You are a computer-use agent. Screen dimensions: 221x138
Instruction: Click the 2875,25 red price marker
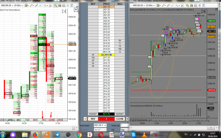tap(212, 90)
